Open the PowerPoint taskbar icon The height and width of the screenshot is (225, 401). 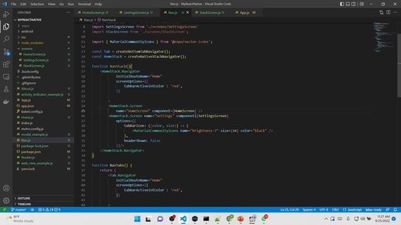241,219
